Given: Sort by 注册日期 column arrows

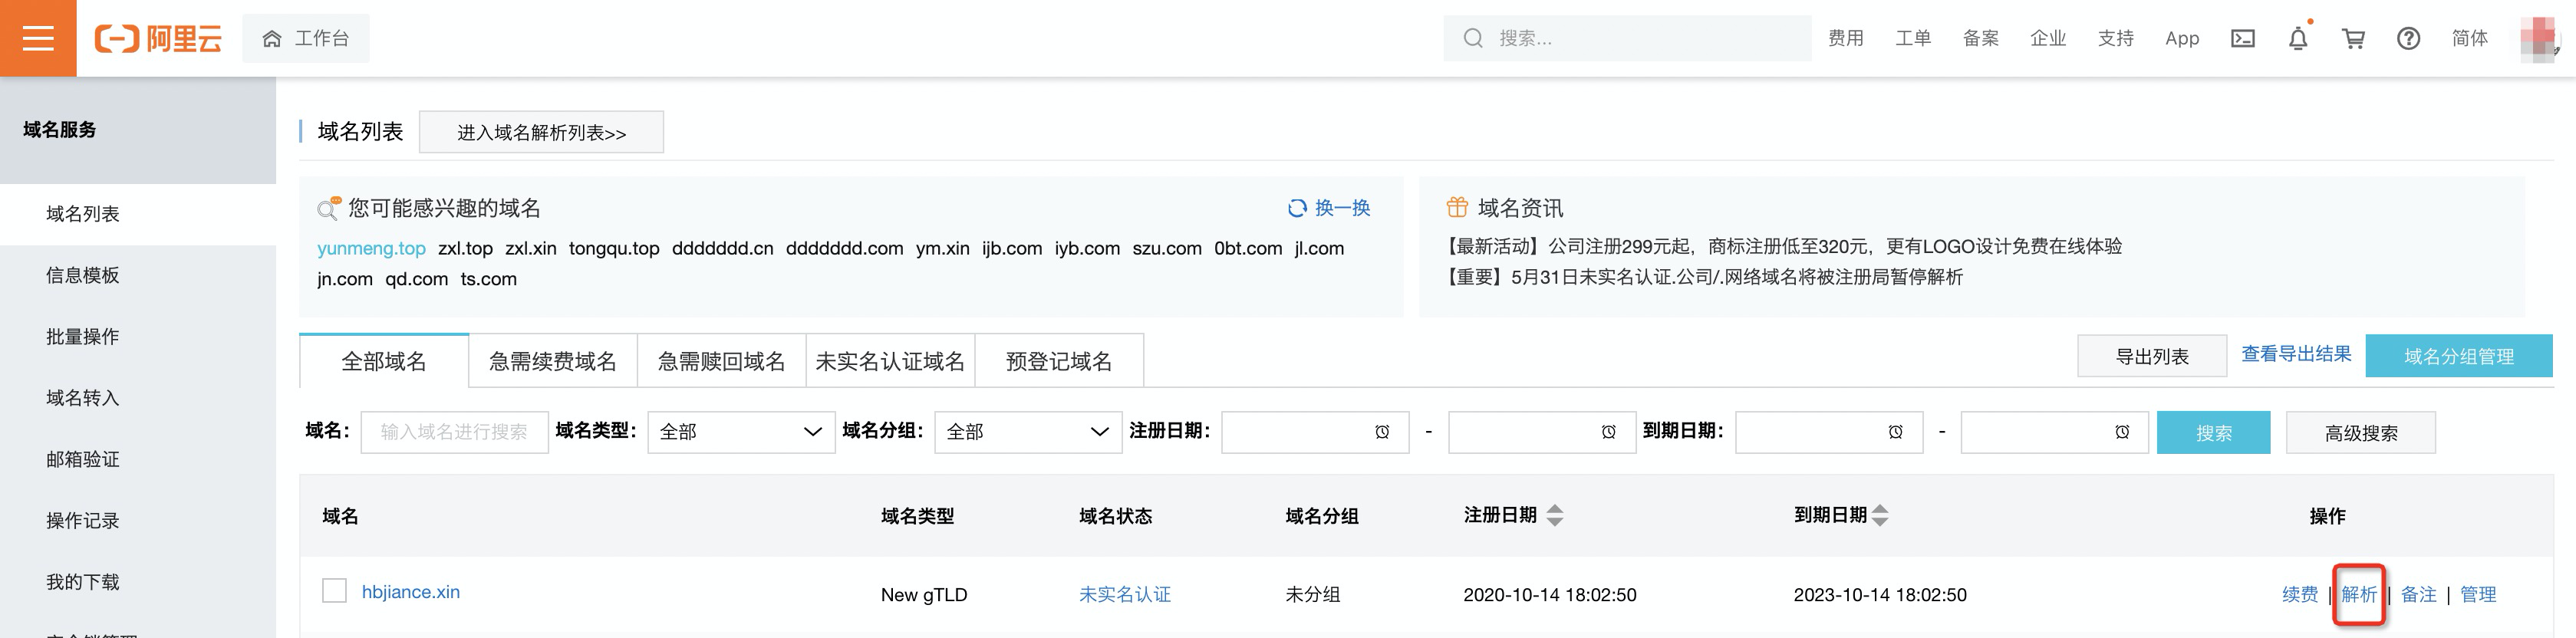Looking at the screenshot, I should (x=1555, y=516).
